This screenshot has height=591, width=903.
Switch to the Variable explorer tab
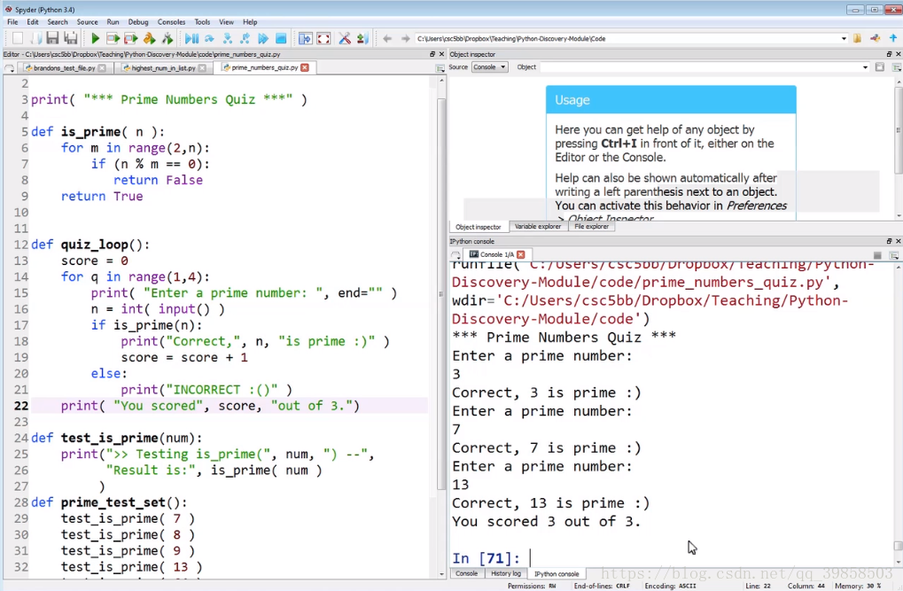click(538, 226)
